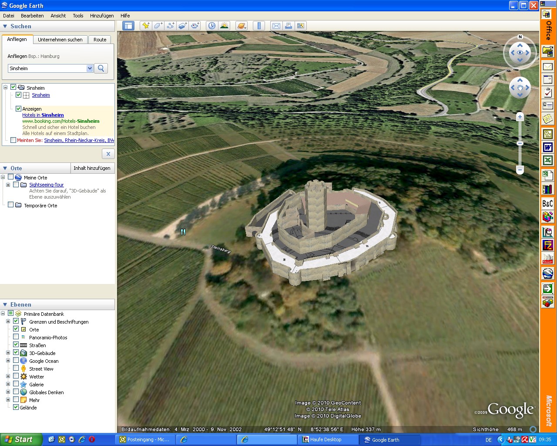Open the Hilfe menu
The width and height of the screenshot is (557, 446).
click(125, 16)
